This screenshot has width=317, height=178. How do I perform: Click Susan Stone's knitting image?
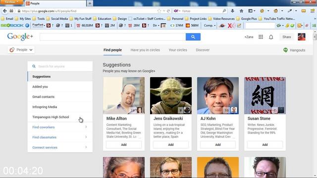click(265, 95)
